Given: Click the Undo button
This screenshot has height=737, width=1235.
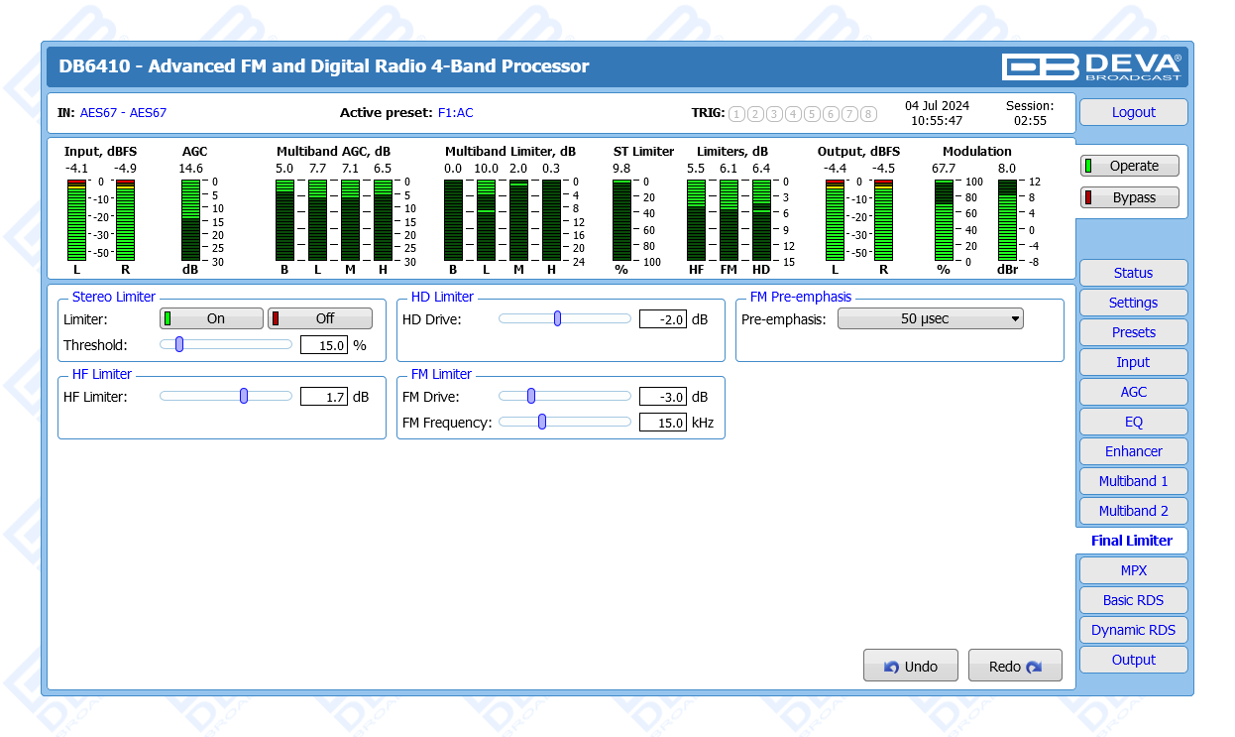Looking at the screenshot, I should tap(910, 667).
